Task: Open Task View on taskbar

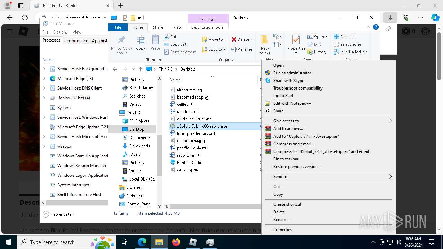Action: click(x=125, y=242)
